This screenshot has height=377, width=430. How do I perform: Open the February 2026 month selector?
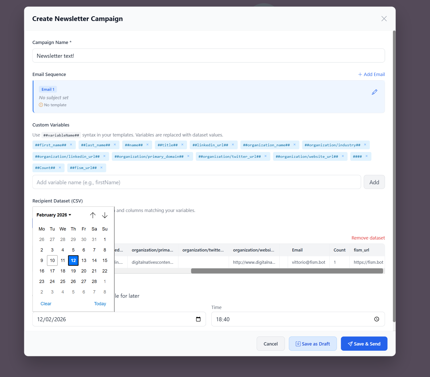click(54, 215)
